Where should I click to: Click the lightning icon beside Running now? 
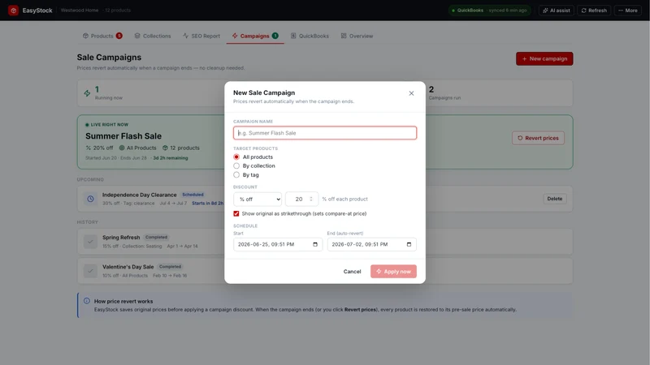pyautogui.click(x=87, y=93)
